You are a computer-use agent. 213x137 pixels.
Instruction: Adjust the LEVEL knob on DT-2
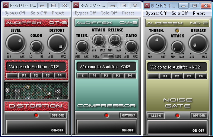(16, 43)
